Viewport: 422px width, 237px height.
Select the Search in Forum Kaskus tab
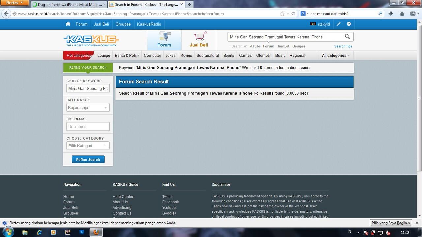(x=147, y=4)
